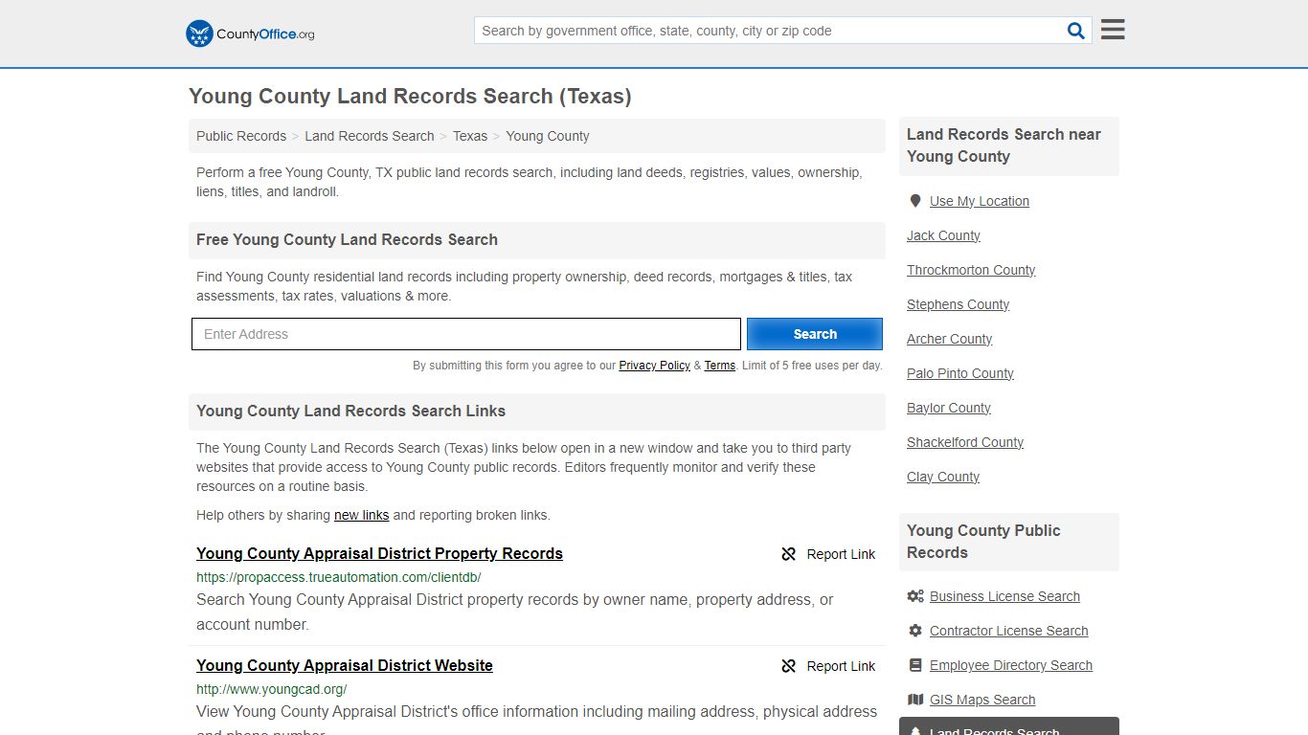Open GIS Maps Search
The width and height of the screenshot is (1308, 735).
pyautogui.click(x=982, y=700)
